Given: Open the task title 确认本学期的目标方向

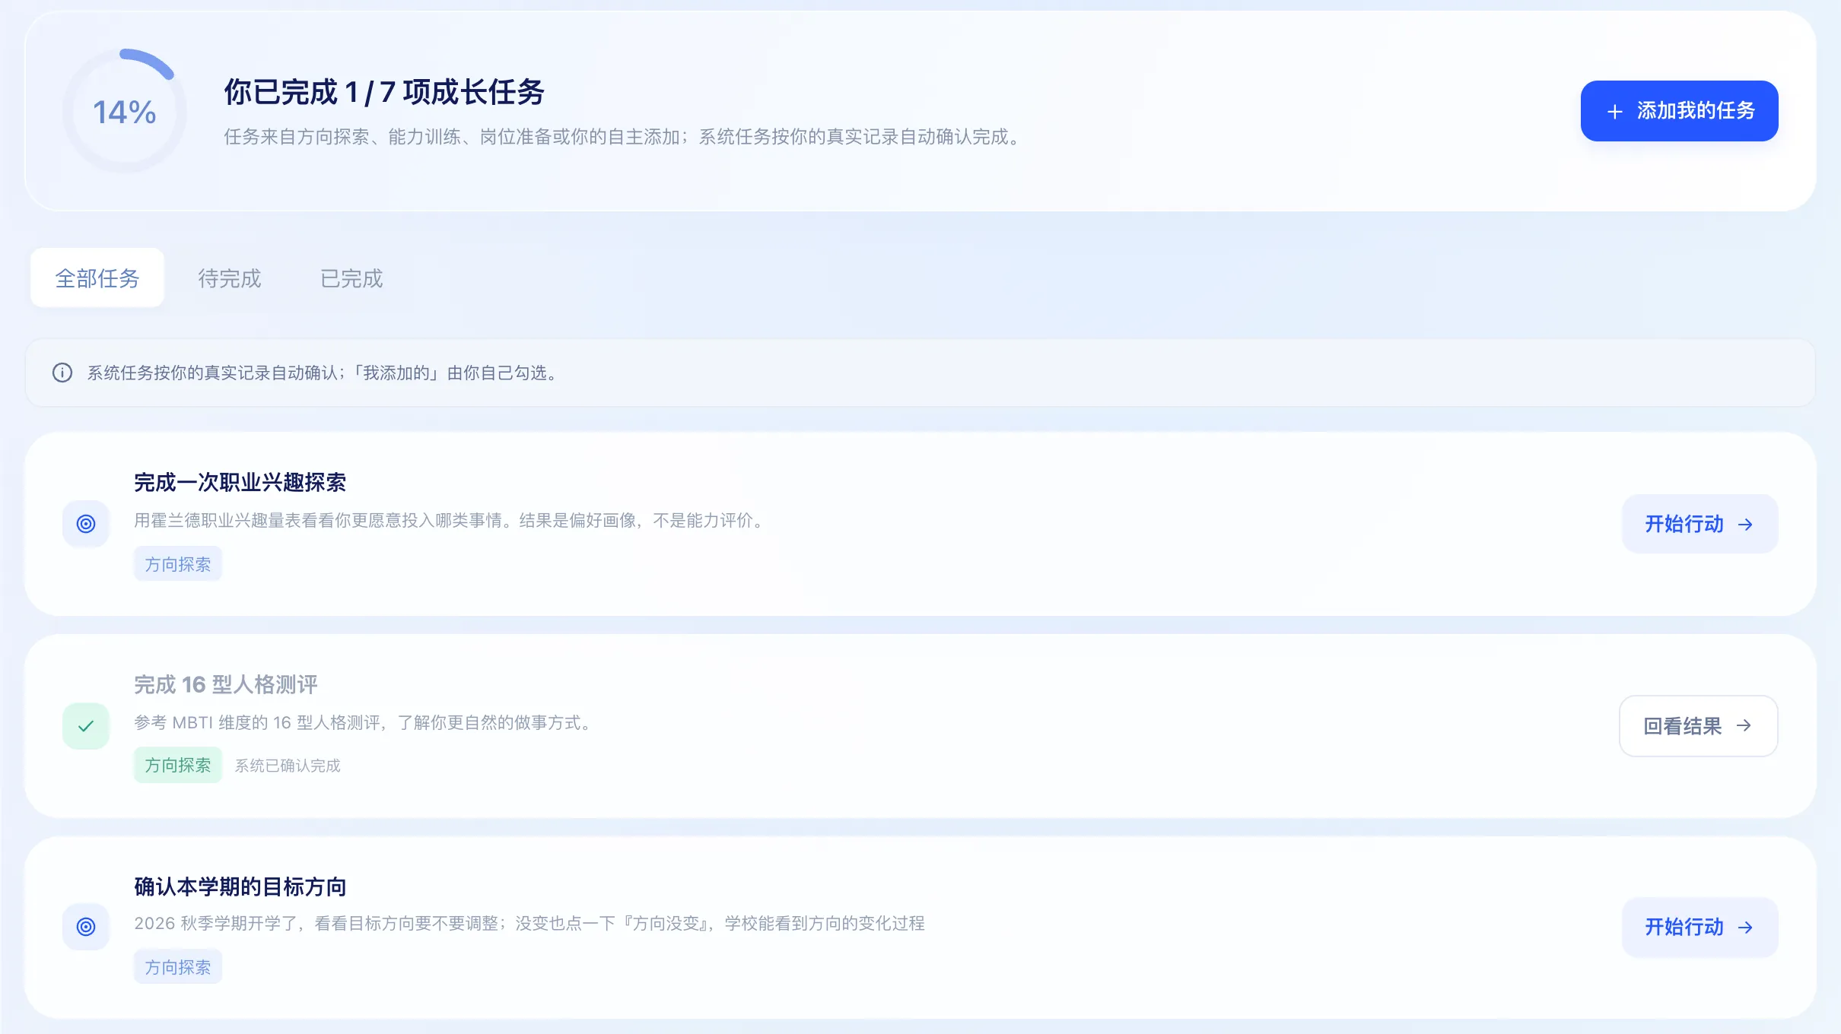Looking at the screenshot, I should click(240, 887).
